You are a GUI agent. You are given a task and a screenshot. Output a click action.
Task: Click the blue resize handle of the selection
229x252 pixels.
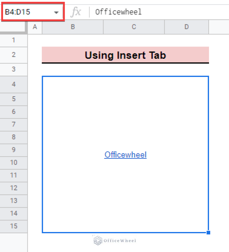[x=208, y=232]
